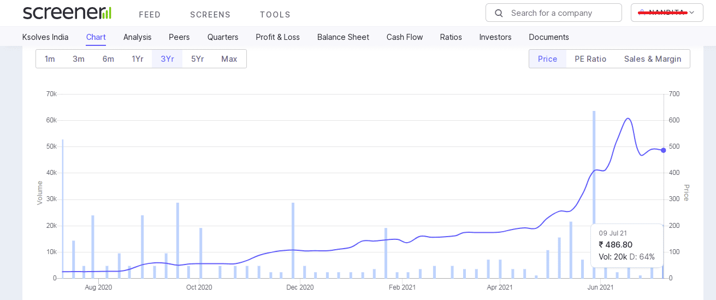The width and height of the screenshot is (716, 300).
Task: Show the PE Ratio chart
Action: point(590,59)
